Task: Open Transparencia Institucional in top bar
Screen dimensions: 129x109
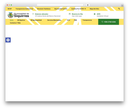Action: pos(24,9)
